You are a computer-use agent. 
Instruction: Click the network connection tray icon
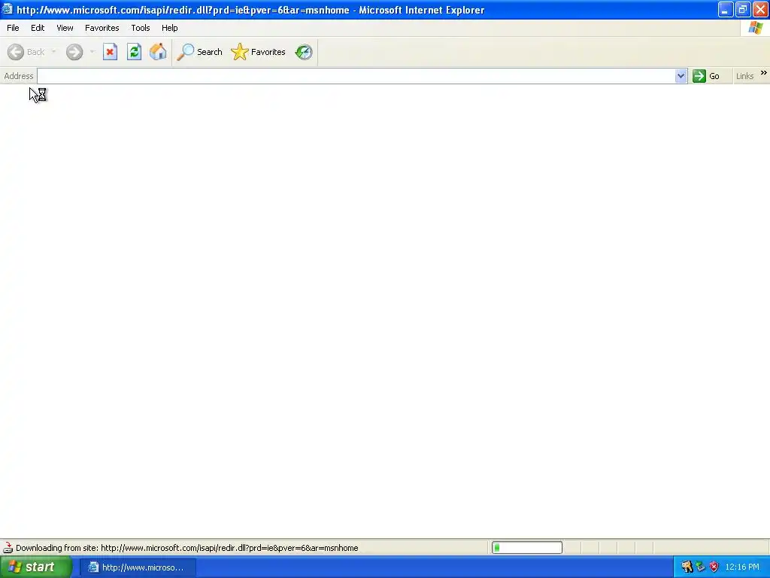pyautogui.click(x=700, y=567)
